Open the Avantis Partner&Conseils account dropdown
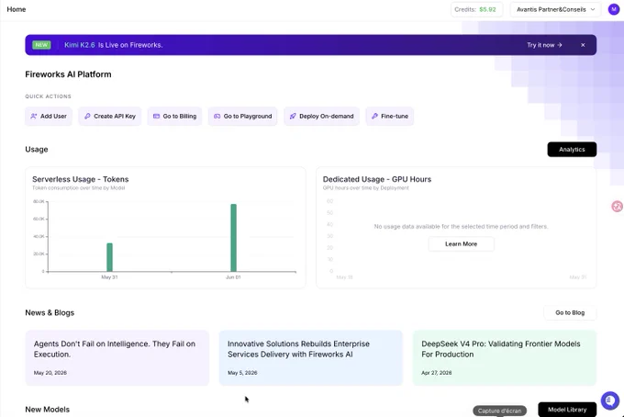624x417 pixels. pos(555,9)
